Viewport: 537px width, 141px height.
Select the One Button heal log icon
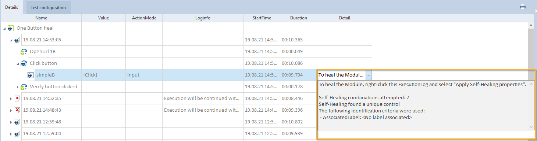click(x=11, y=28)
